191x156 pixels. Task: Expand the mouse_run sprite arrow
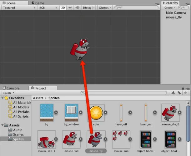coord(130,139)
